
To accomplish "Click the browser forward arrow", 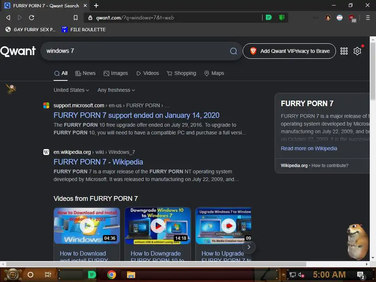I will pyautogui.click(x=20, y=18).
